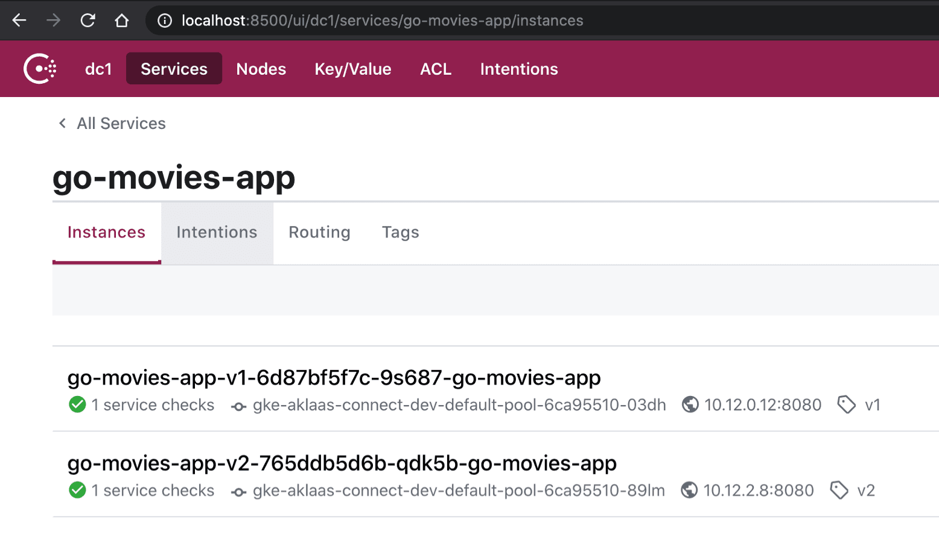Switch to the Tags tab
The height and width of the screenshot is (534, 939).
(x=400, y=233)
